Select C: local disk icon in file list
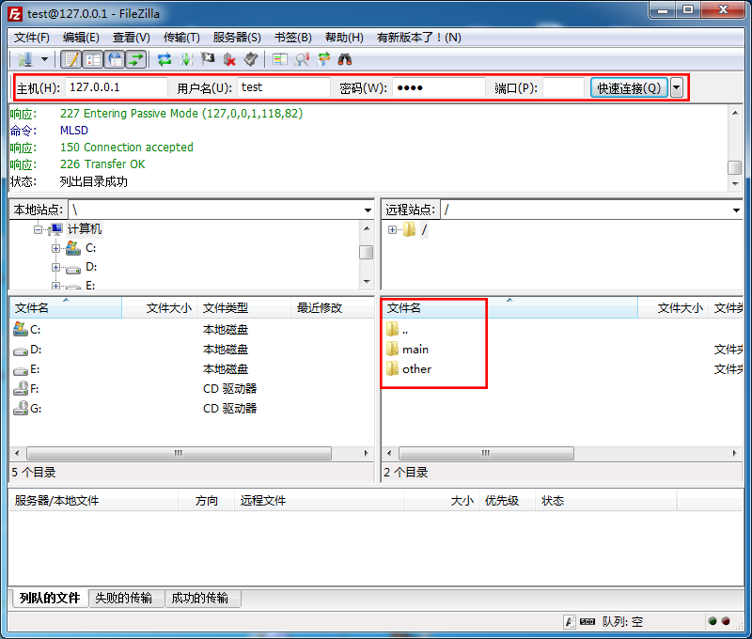Screen dimensions: 752x639 pyautogui.click(x=21, y=329)
